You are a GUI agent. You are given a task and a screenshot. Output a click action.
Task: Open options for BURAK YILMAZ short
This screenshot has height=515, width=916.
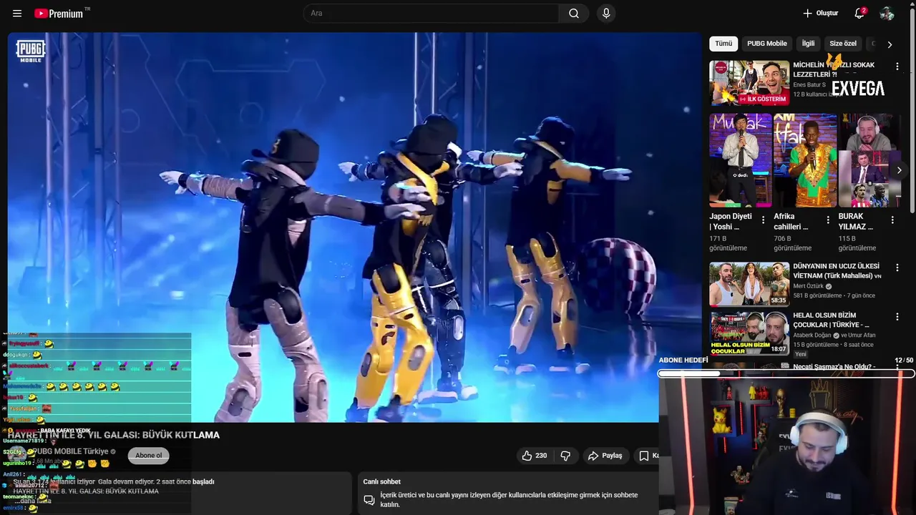[x=892, y=220]
